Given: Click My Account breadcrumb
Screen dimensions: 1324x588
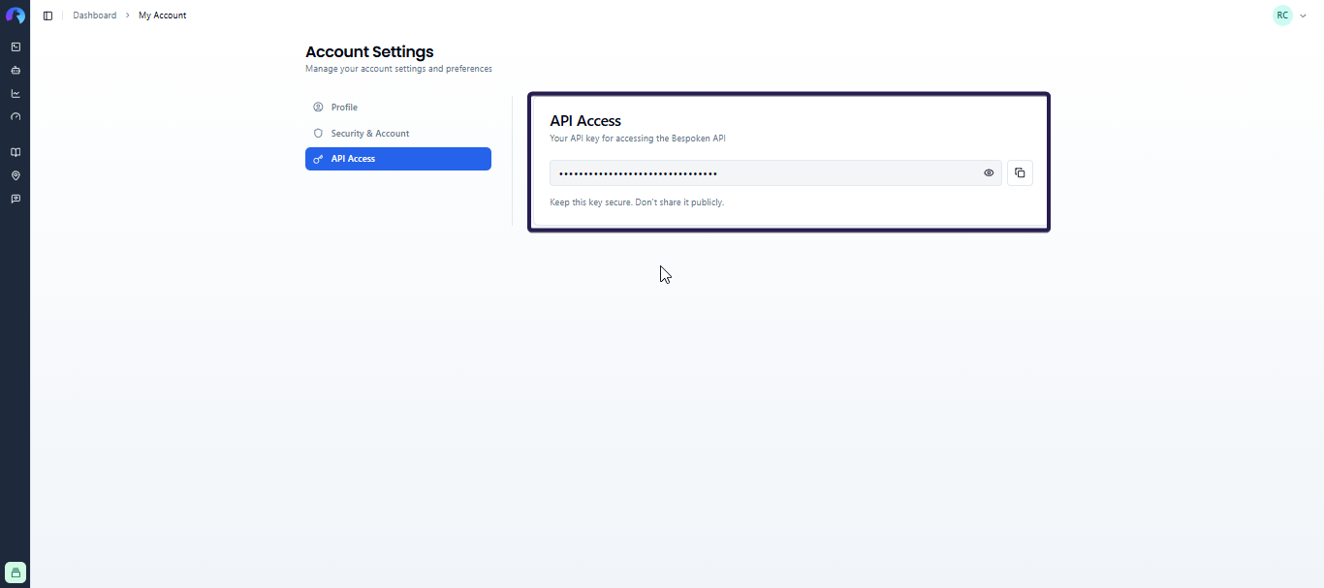Looking at the screenshot, I should 163,15.
